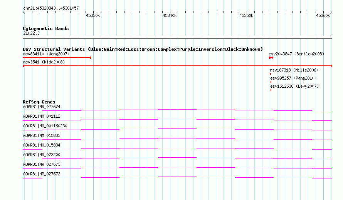Viewport: 343px width, 200px height.
Task: Open the RefSeq Genes track title
Action: pos(39,102)
